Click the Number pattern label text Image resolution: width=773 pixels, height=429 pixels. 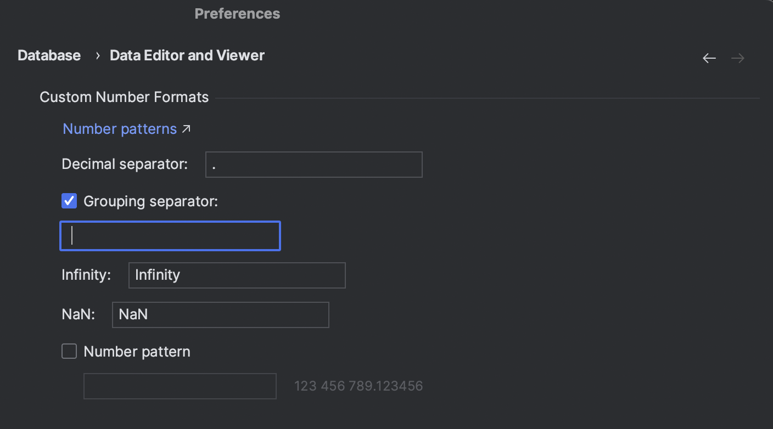click(x=137, y=352)
